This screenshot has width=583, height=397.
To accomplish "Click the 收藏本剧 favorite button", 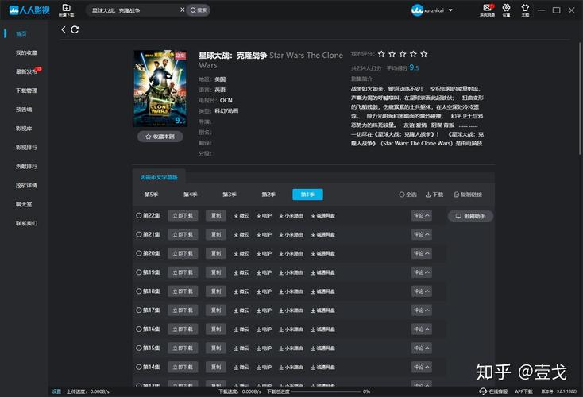I will [160, 137].
